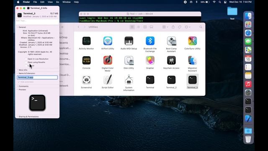
Task: Go forward in the Finder window
Action: 85,27
